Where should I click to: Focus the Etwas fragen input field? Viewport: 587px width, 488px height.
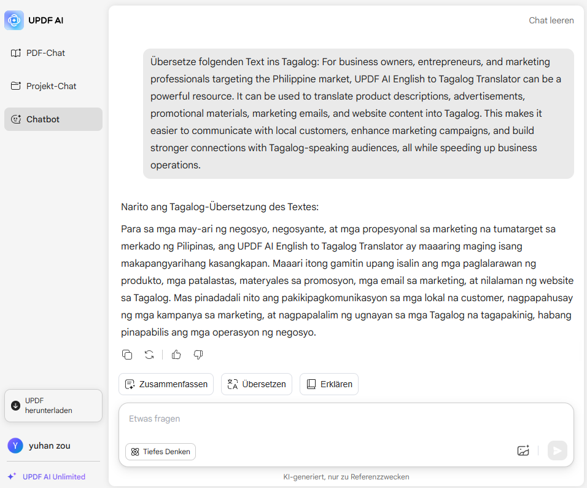(346, 419)
